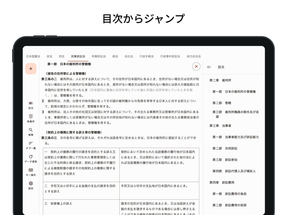Open the 検索 search tool
The height and width of the screenshot is (215, 287).
click(x=31, y=132)
